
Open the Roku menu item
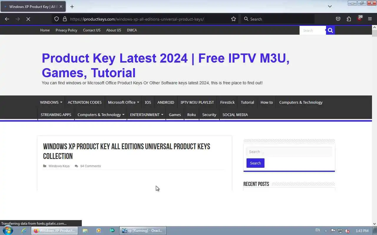(191, 115)
